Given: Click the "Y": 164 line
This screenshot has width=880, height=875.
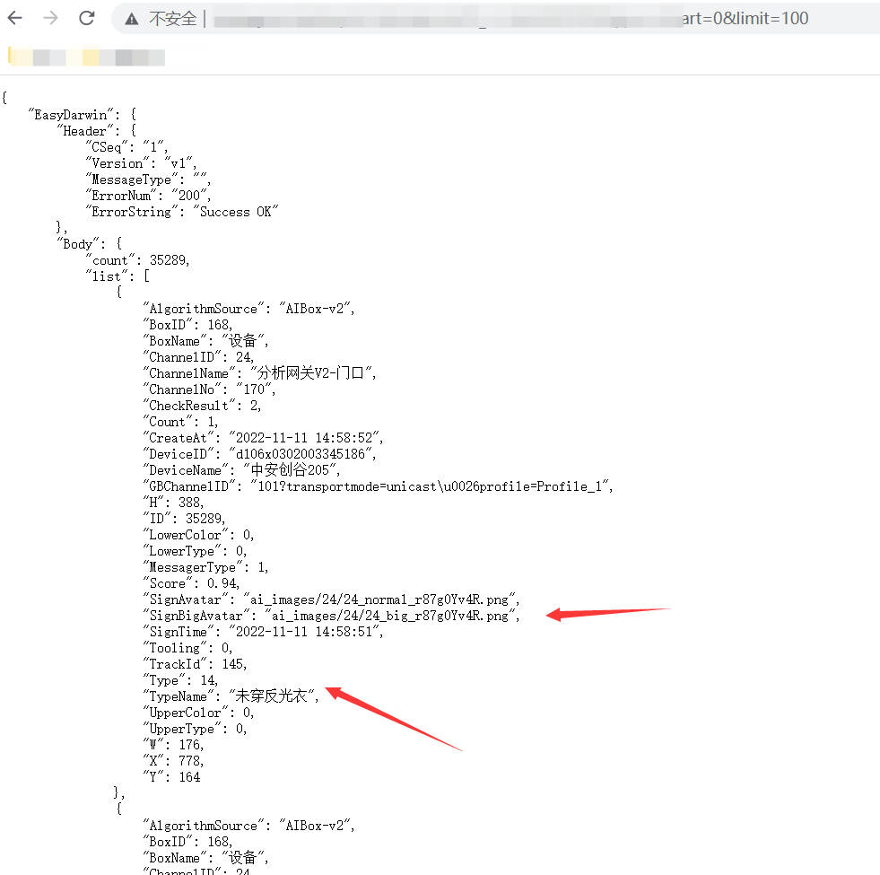Looking at the screenshot, I should [171, 777].
